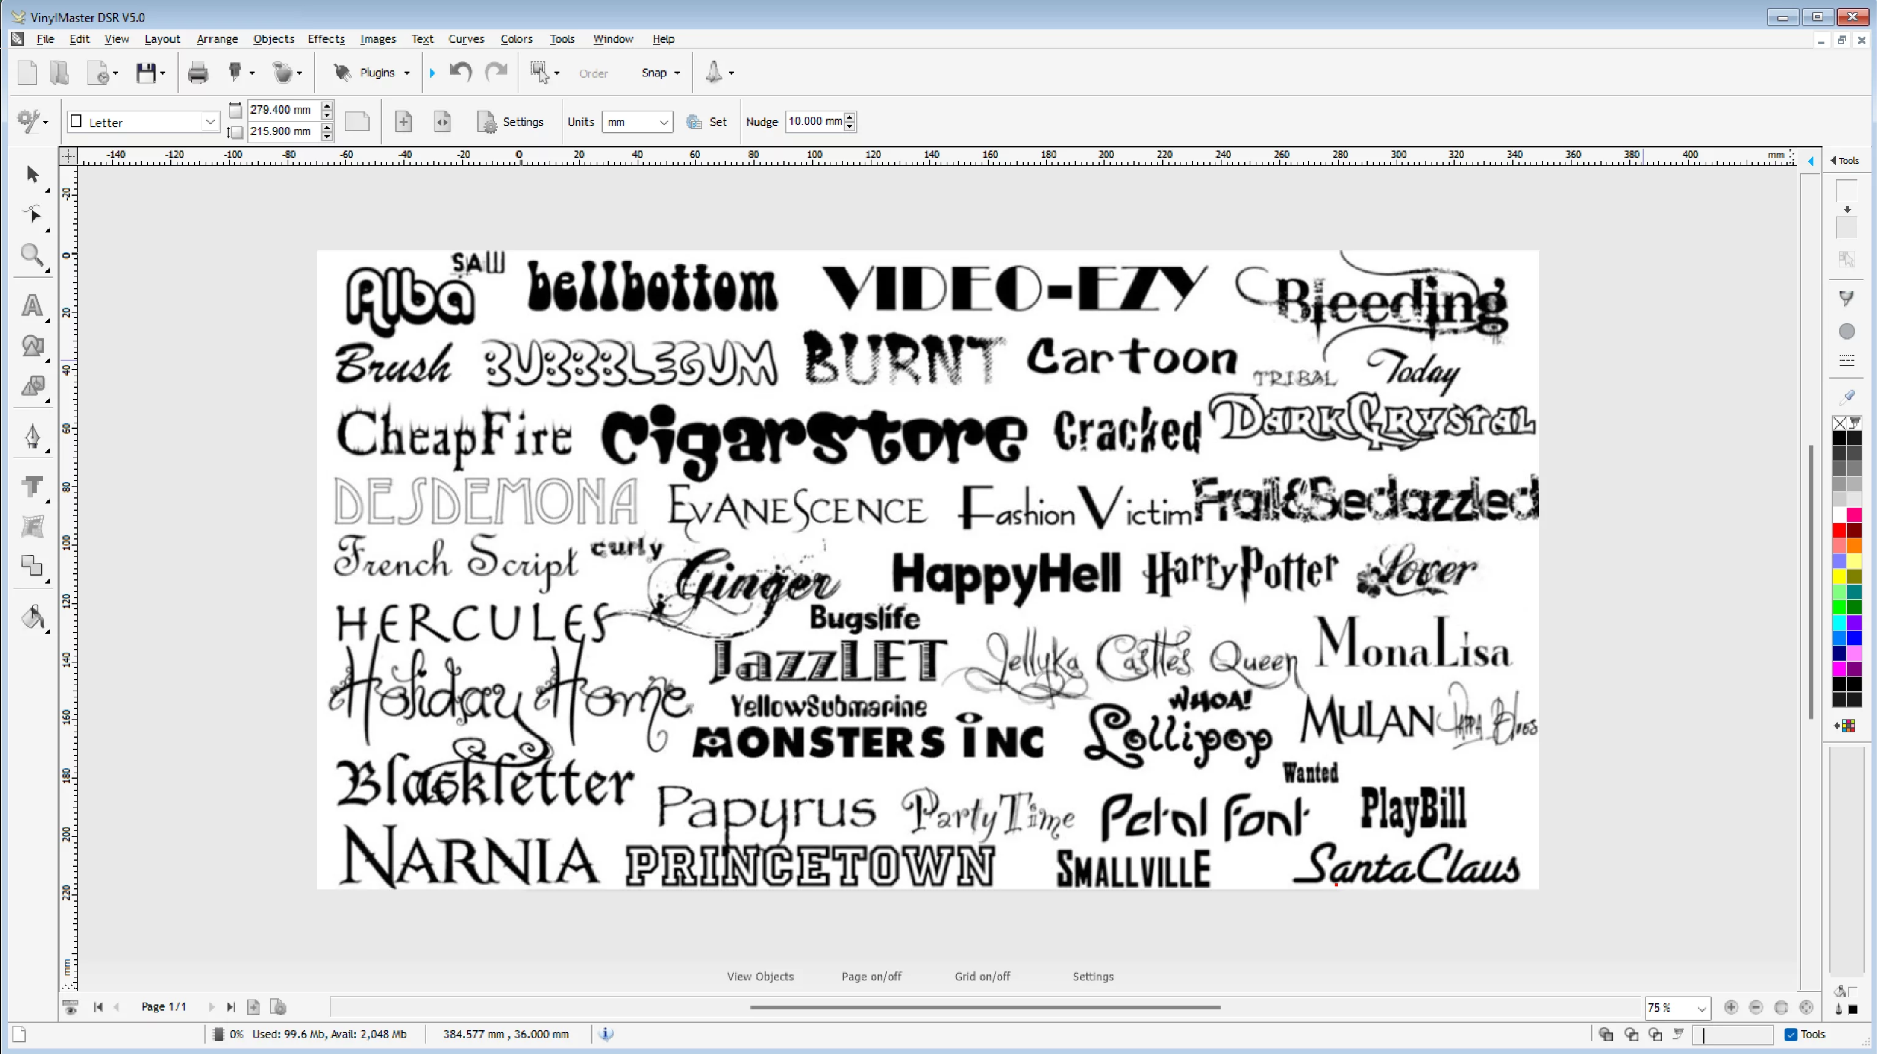Open the Arrange menu
Viewport: 1877px width, 1054px height.
[x=217, y=39]
